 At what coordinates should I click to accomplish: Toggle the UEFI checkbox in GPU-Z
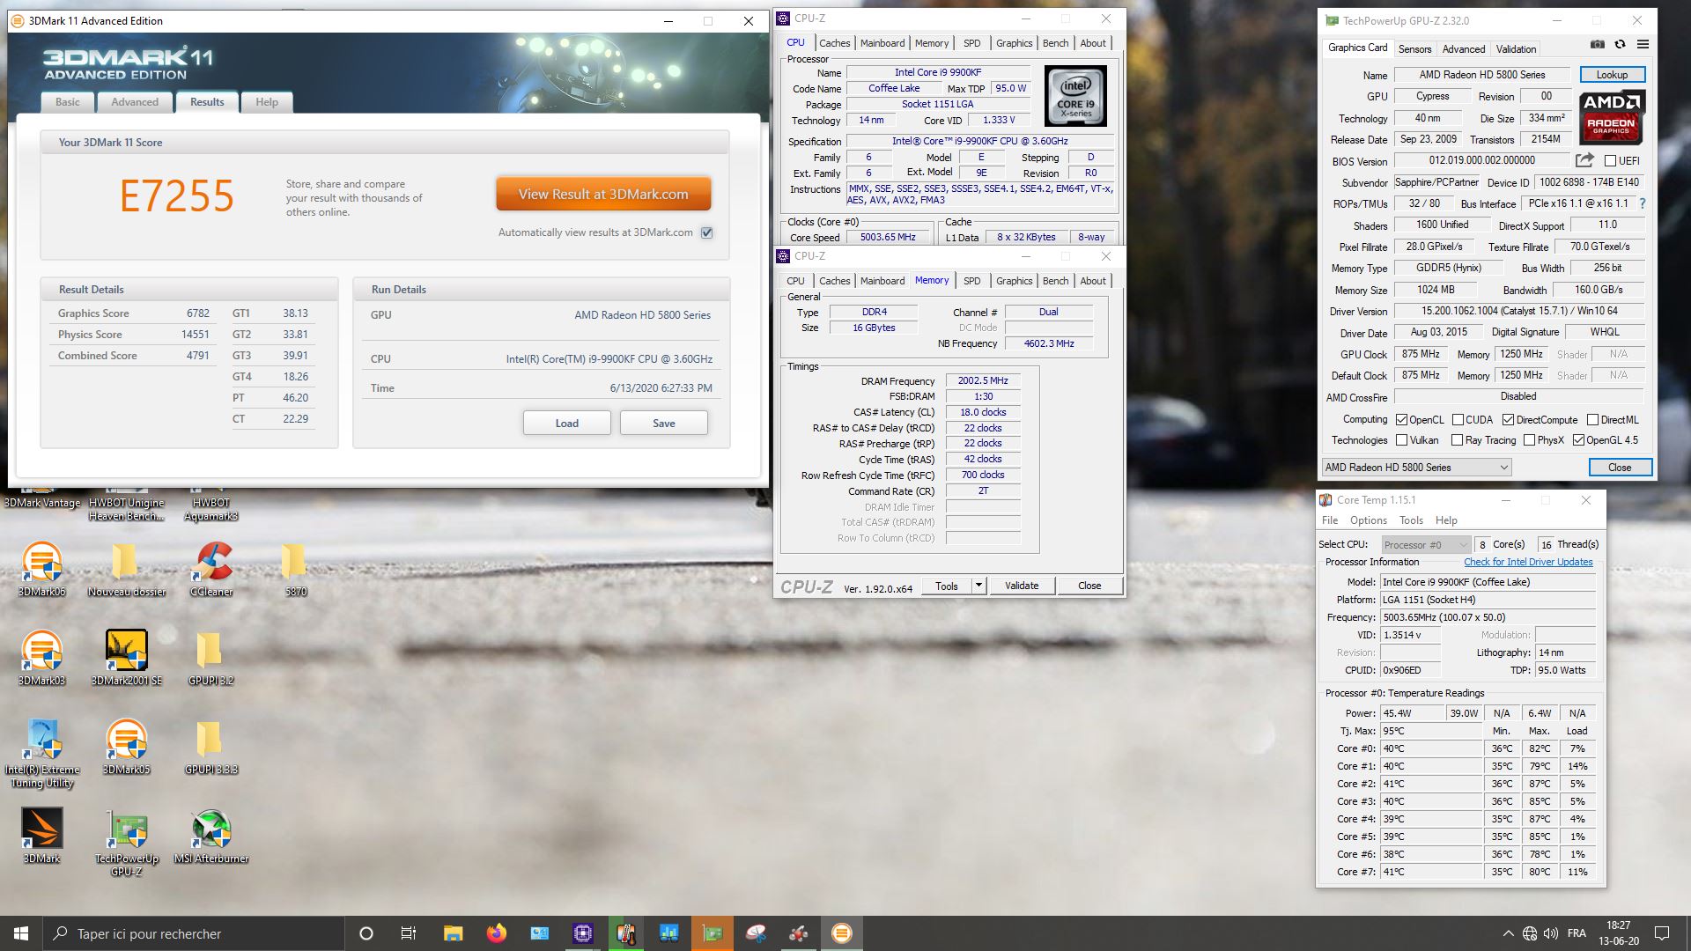(1610, 161)
